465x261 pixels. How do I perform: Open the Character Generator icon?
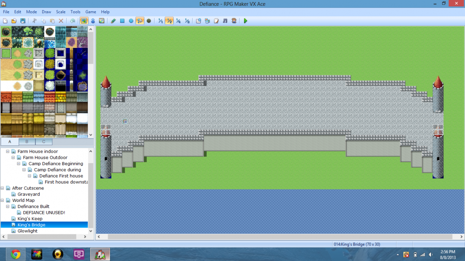tap(234, 21)
